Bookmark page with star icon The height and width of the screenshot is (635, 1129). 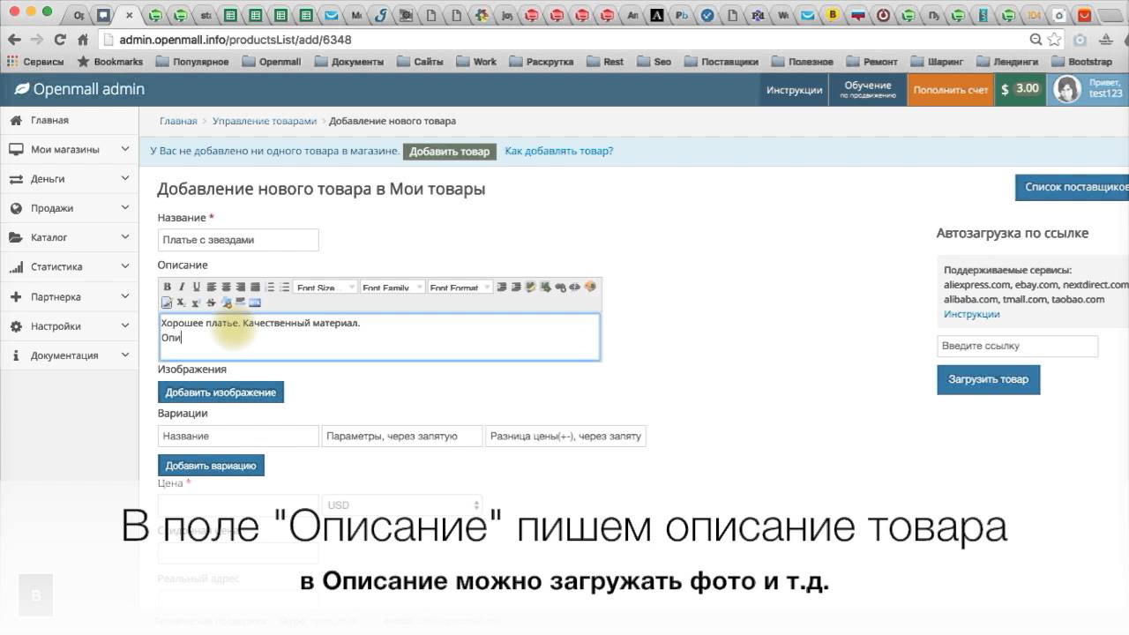click(x=1056, y=40)
